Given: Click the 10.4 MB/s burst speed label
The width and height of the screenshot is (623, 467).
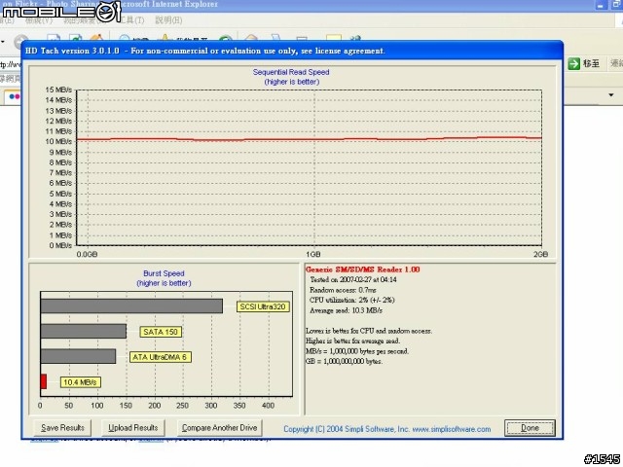Looking at the screenshot, I should coord(80,382).
